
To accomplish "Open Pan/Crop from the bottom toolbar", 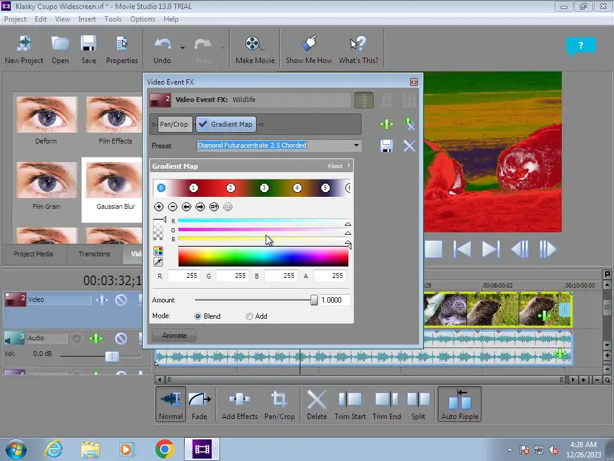I will click(x=279, y=404).
